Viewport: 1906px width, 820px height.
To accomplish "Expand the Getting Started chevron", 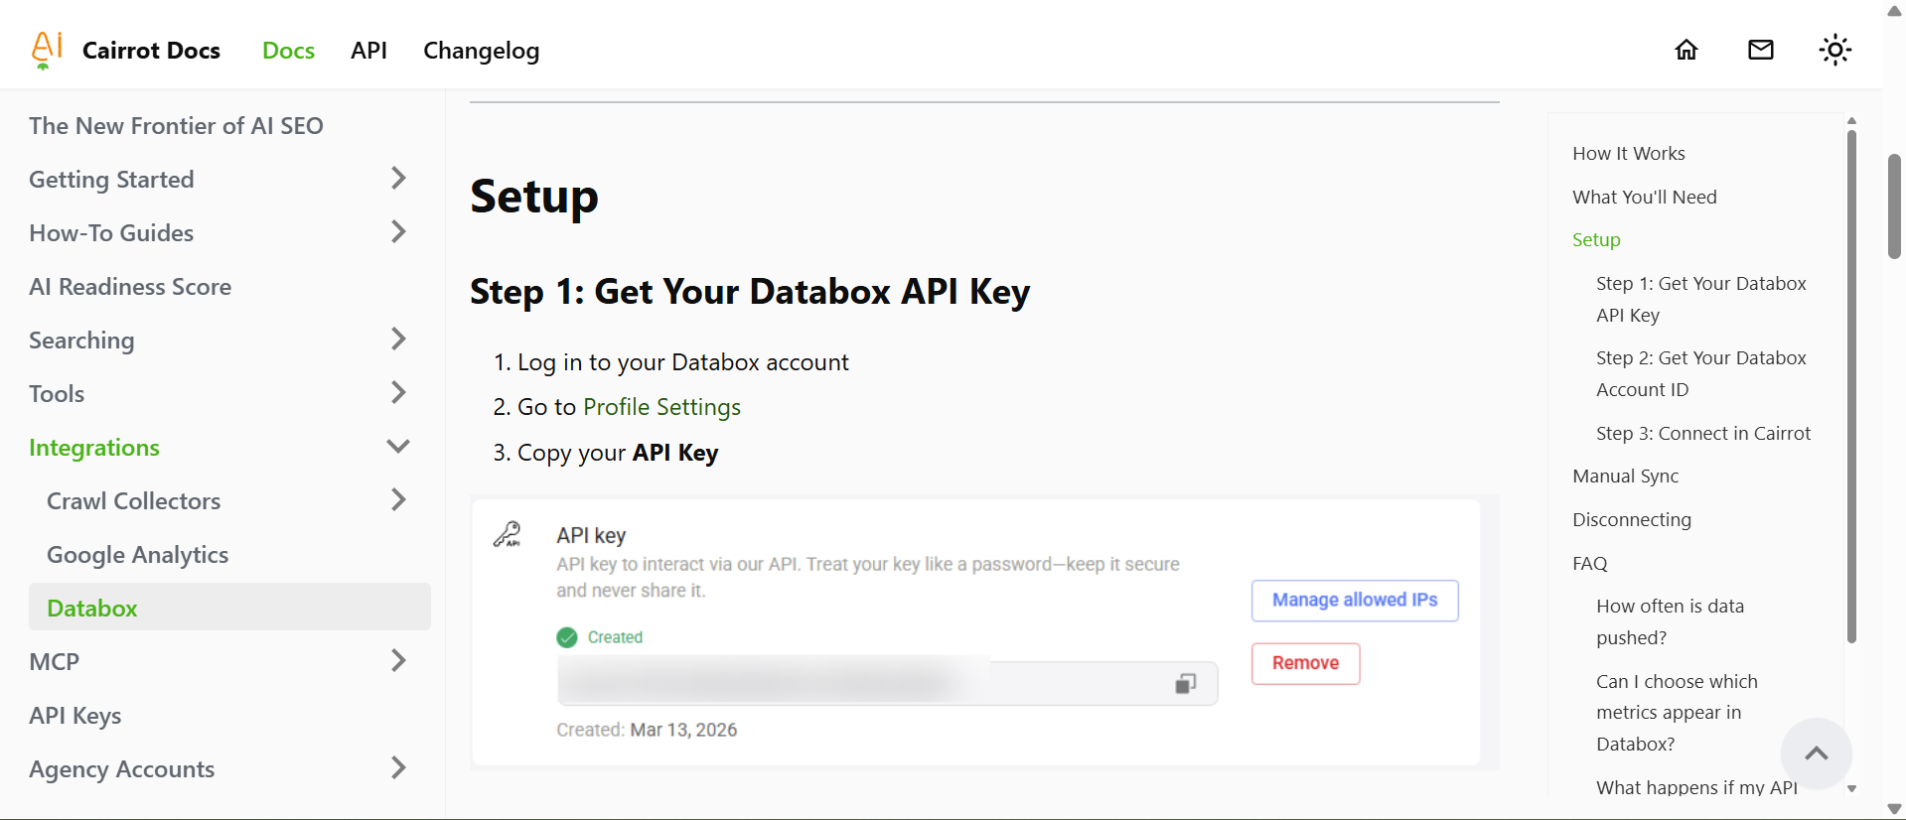I will [398, 179].
